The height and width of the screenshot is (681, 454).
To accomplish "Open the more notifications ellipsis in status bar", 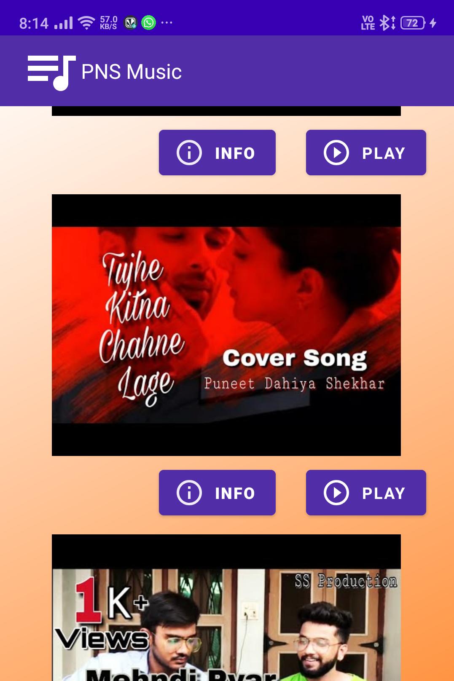I will [x=167, y=22].
